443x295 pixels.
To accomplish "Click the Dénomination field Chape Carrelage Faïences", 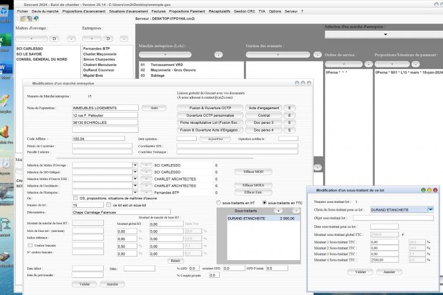I will pyautogui.click(x=121, y=212).
